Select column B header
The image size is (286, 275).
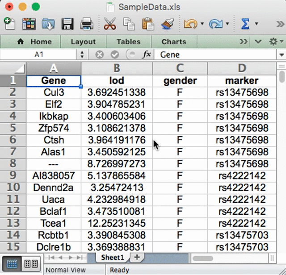click(x=117, y=68)
